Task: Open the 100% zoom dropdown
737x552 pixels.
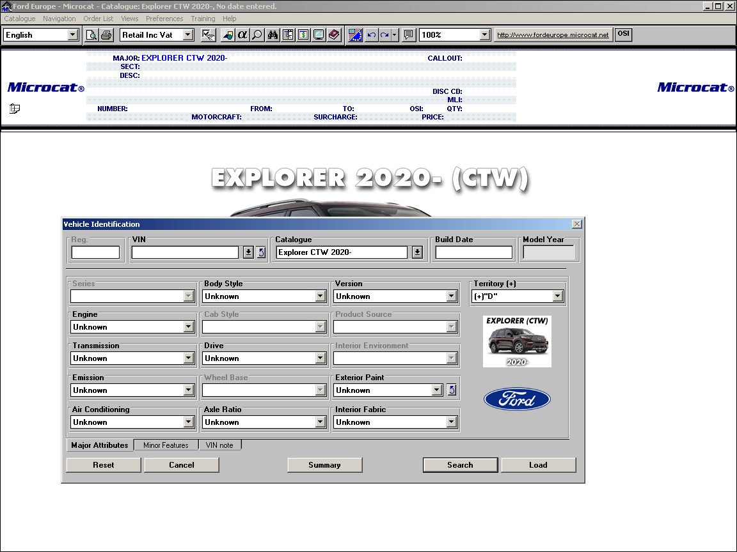Action: [x=484, y=35]
